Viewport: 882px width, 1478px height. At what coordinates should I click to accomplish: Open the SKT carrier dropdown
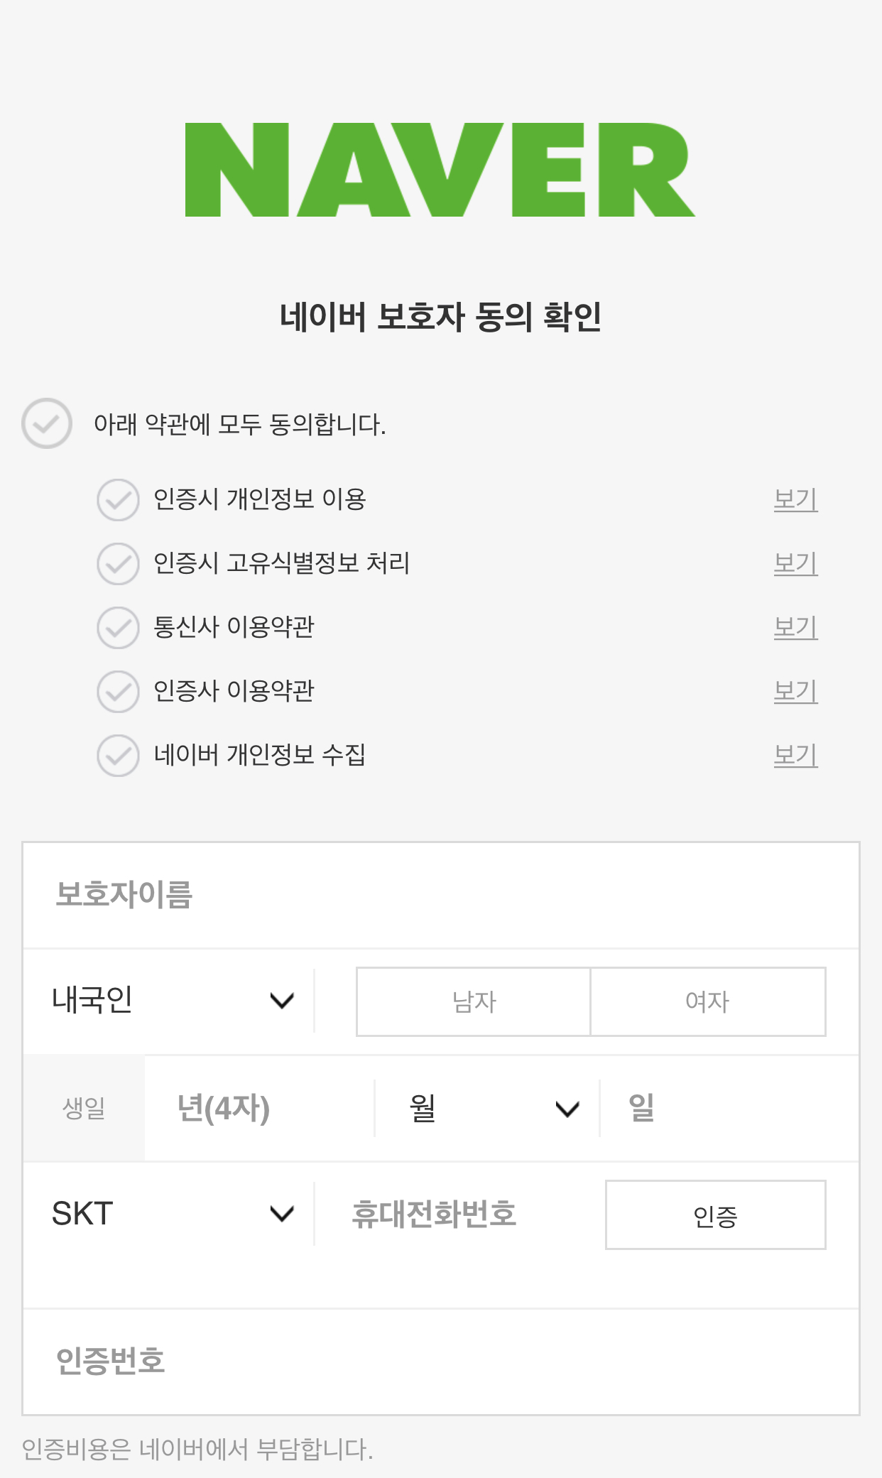coord(172,1214)
